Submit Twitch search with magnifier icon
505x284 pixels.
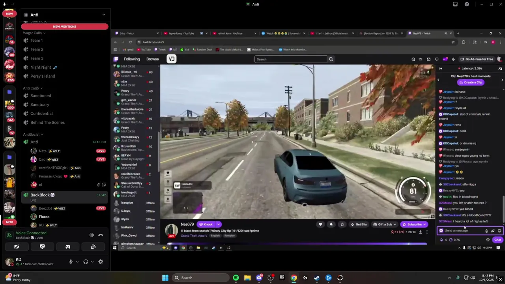(x=331, y=59)
